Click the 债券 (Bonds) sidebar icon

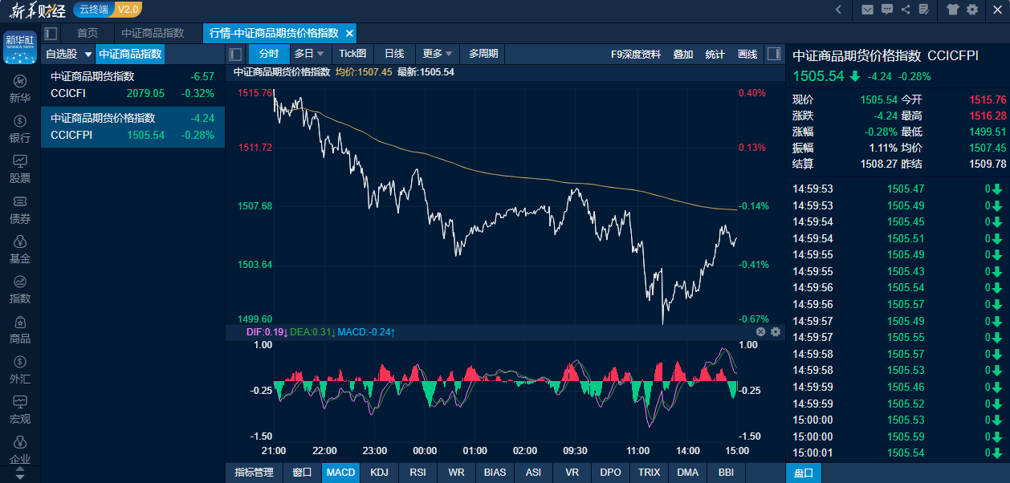pos(20,209)
